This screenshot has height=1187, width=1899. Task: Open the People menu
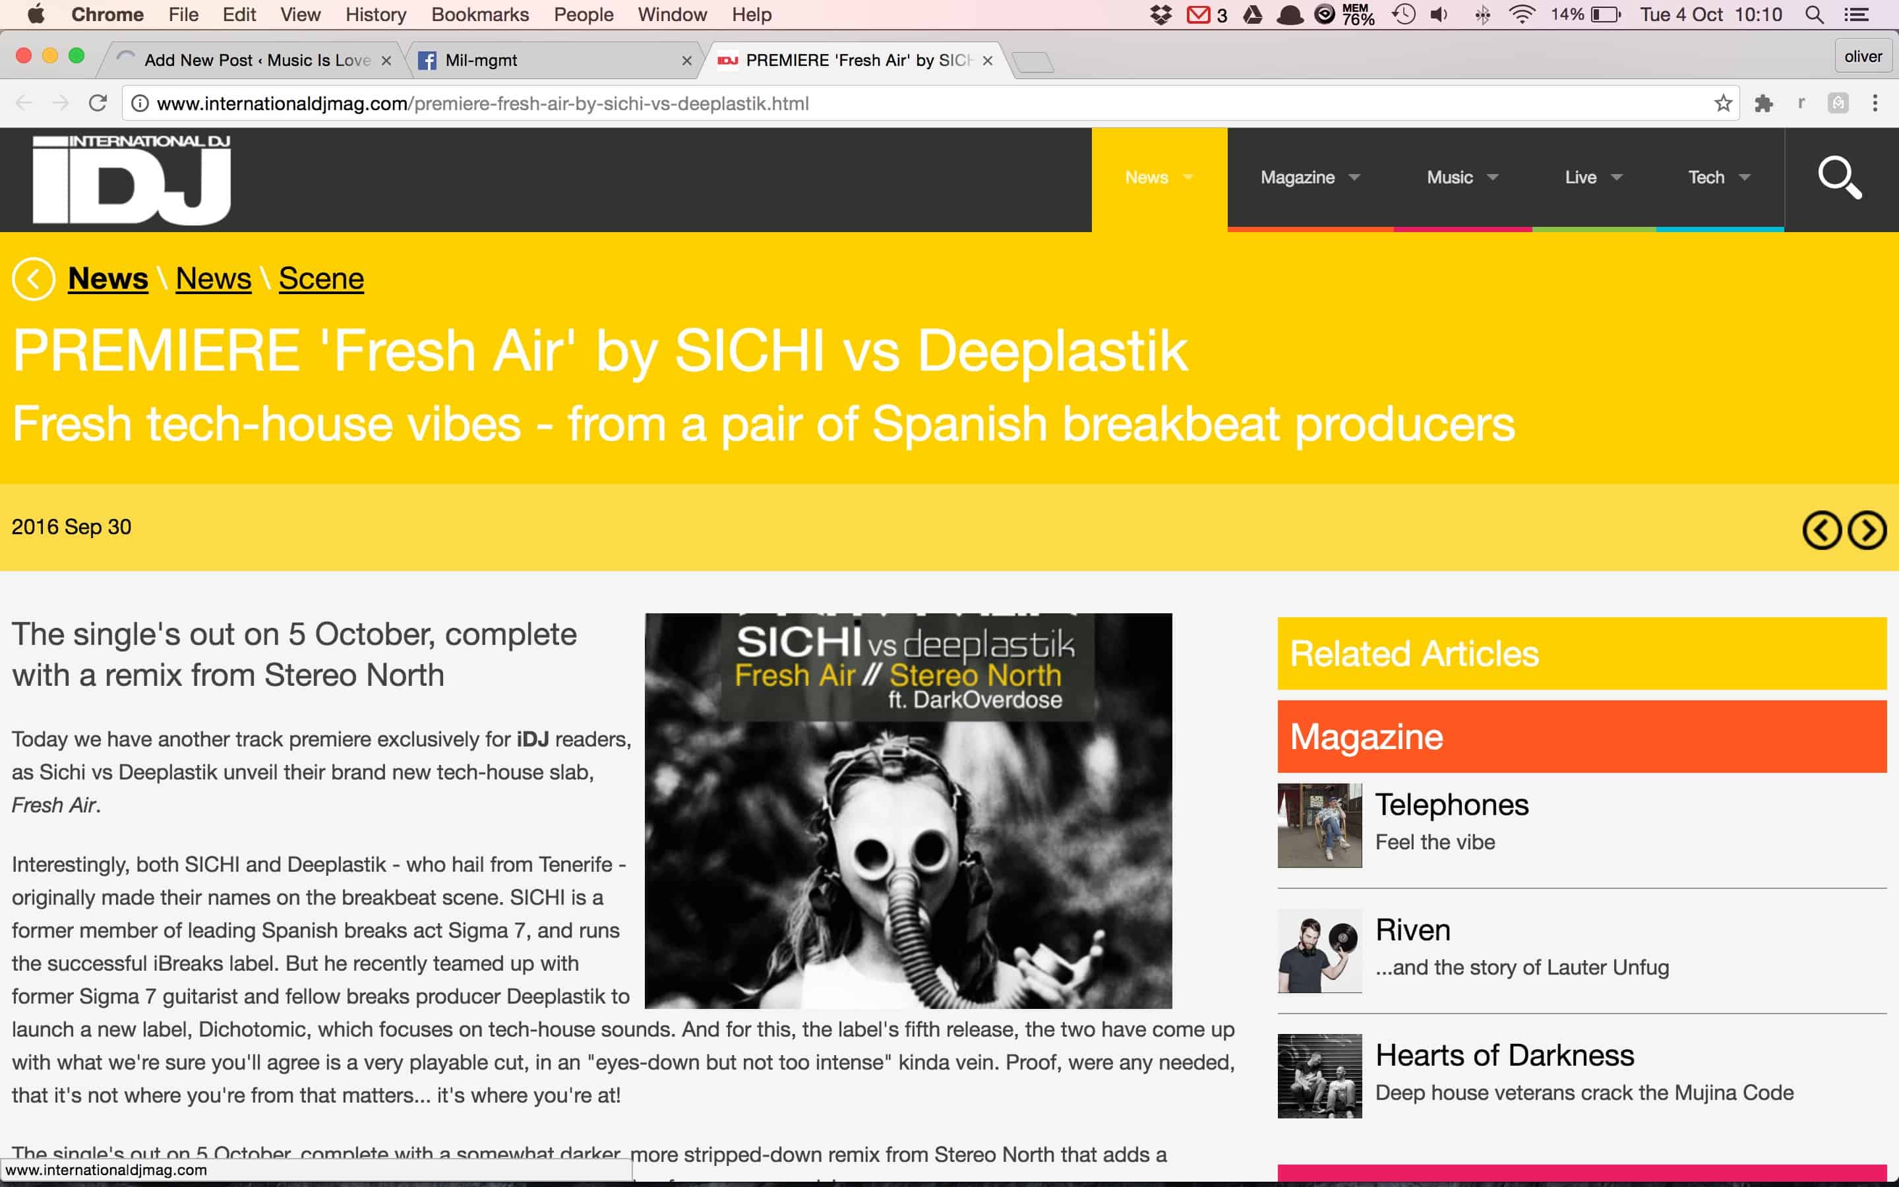click(583, 15)
